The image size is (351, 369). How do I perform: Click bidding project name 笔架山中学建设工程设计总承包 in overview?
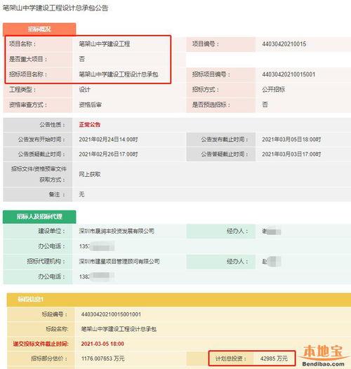click(x=119, y=74)
